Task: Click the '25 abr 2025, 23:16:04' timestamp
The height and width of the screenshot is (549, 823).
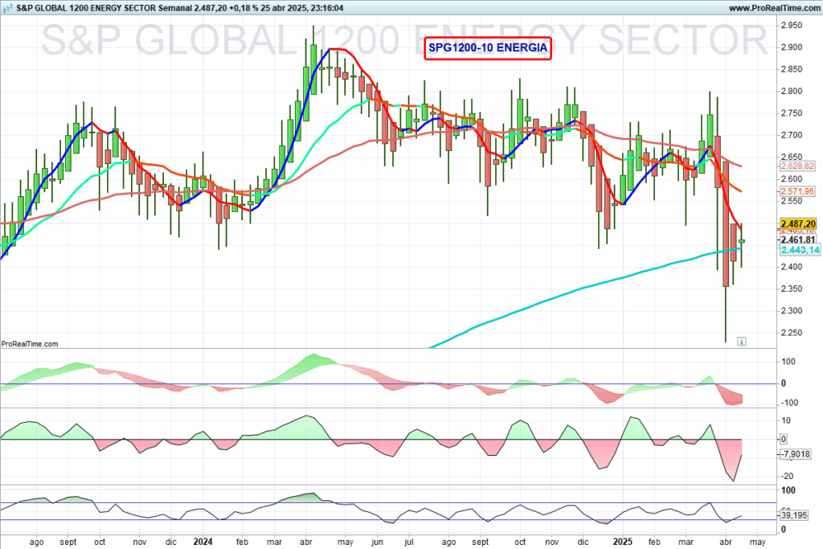Action: click(304, 8)
